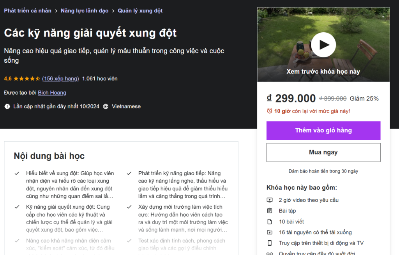The width and height of the screenshot is (399, 255).
Task: Click the last-updated info icon
Action: [x=6, y=106]
